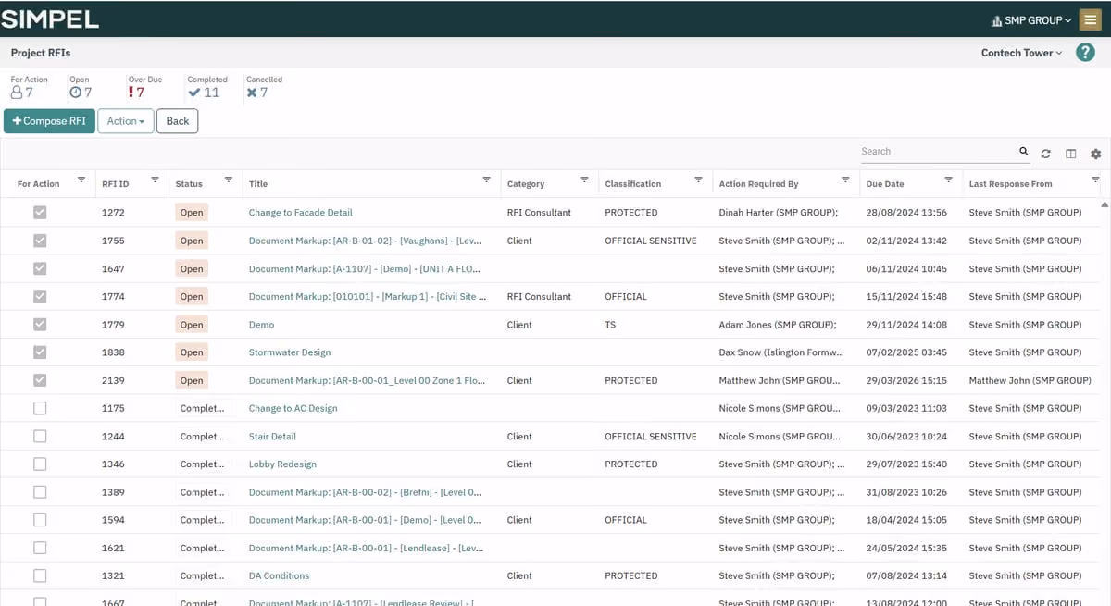Click Open status badge for RFI 1272

(x=192, y=213)
